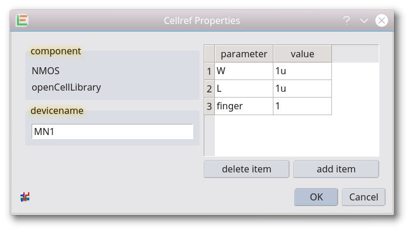Screen dimensions: 411x232
Task: Click the schematic circuit icon at bottom left
Action: click(25, 197)
